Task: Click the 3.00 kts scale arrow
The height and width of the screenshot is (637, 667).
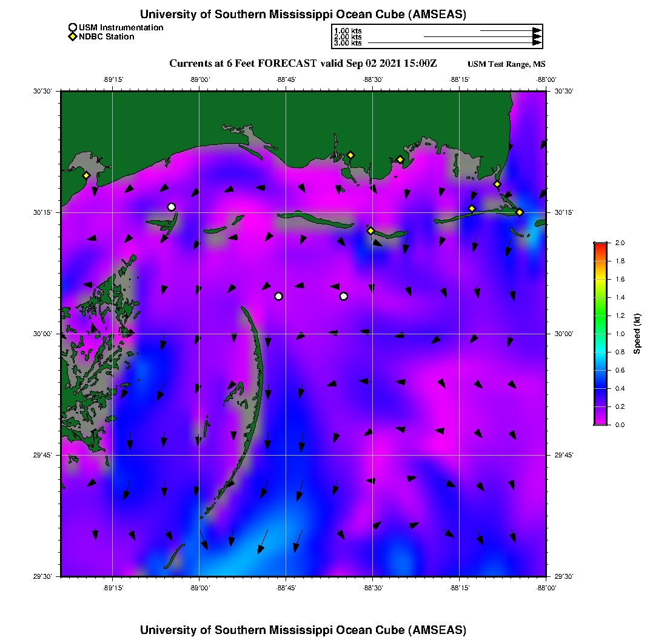Action: tap(455, 43)
